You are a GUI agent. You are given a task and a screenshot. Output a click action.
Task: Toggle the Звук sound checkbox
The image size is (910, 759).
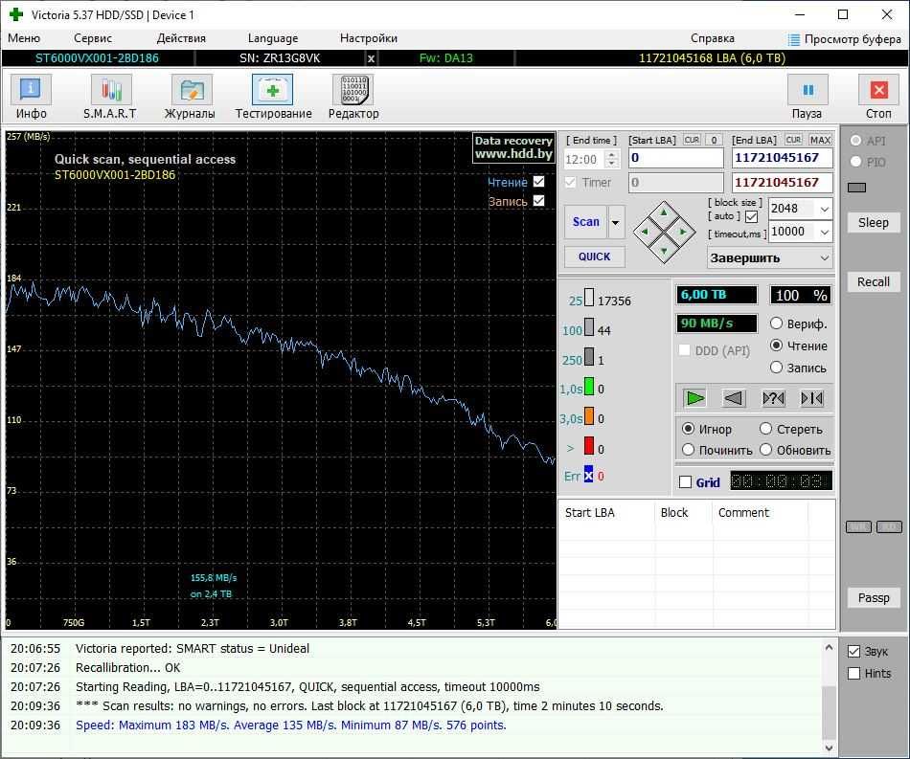(853, 652)
